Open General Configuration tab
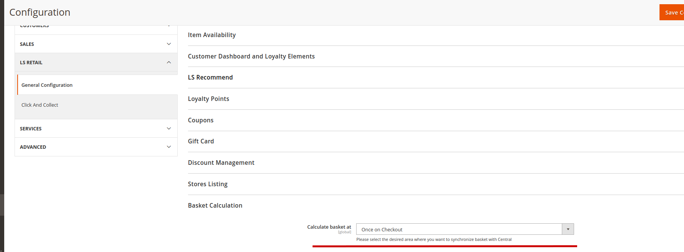The height and width of the screenshot is (252, 684). 47,85
